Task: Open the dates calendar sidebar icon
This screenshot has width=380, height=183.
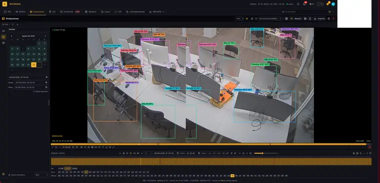Action: [3, 37]
